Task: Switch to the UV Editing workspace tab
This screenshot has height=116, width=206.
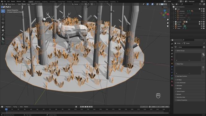Action: click(52, 2)
